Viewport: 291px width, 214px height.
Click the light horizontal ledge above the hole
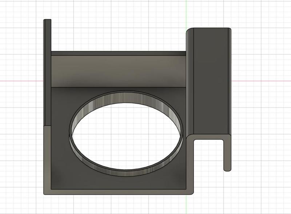pos(118,71)
